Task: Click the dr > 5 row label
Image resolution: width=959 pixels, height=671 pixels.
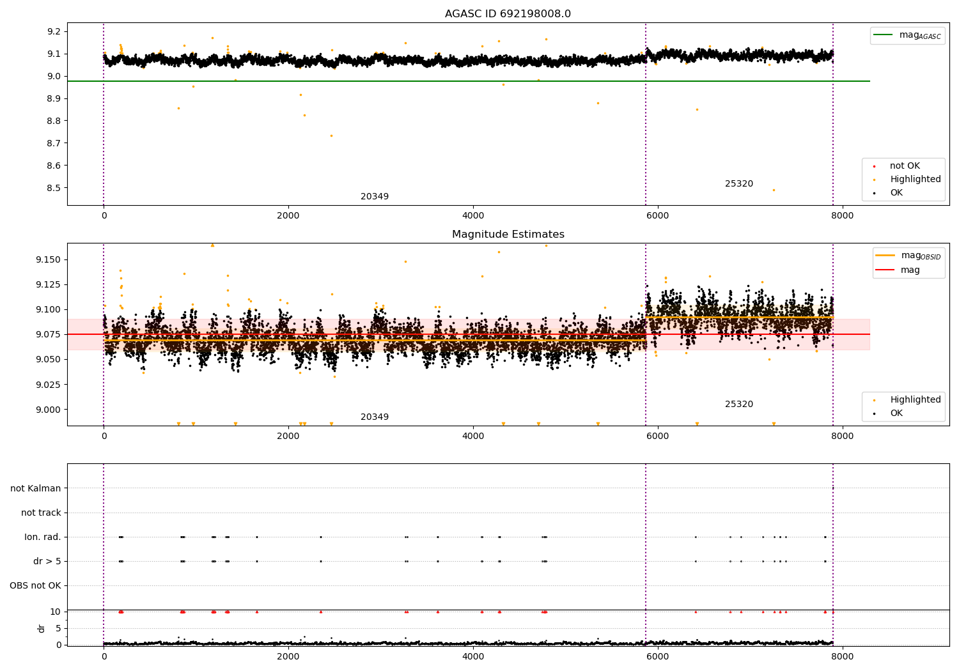Action: click(47, 561)
